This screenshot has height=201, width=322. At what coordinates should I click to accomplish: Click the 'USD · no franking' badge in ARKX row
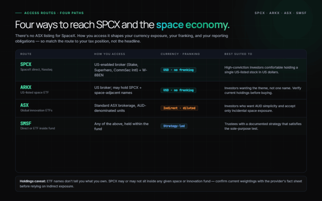click(x=178, y=90)
